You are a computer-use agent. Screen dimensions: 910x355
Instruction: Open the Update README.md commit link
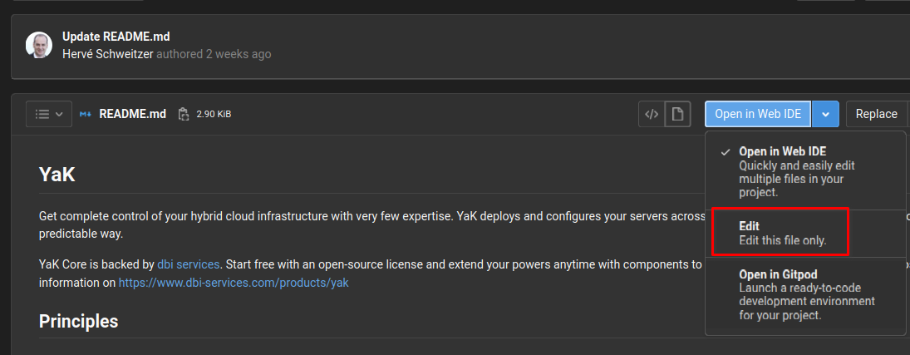(x=116, y=37)
